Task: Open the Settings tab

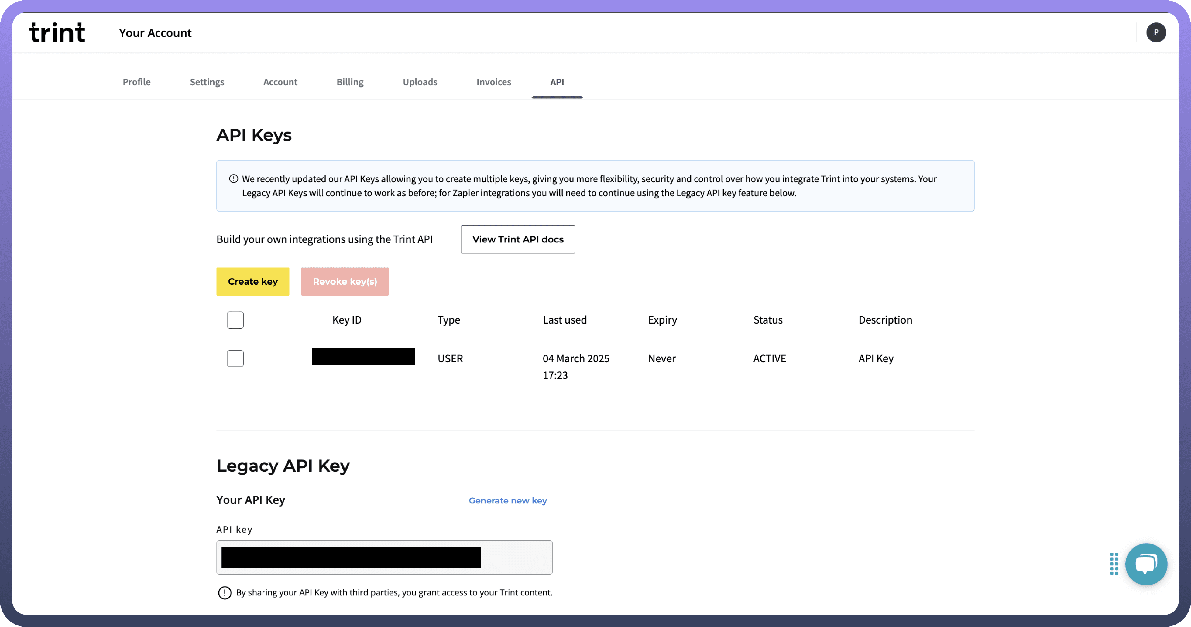Action: 207,82
